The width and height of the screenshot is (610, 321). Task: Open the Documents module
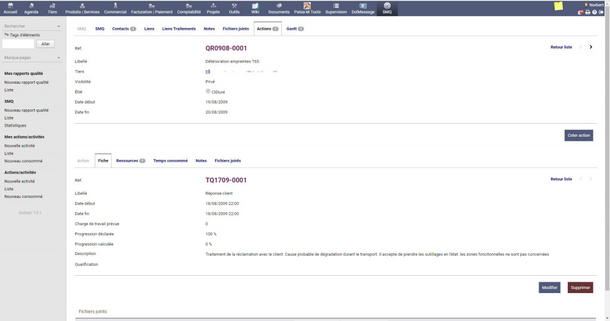279,8
